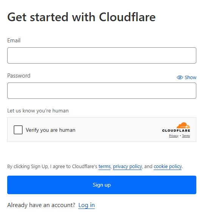Click the "Already have an account?" text
This screenshot has width=202, height=215.
point(41,205)
